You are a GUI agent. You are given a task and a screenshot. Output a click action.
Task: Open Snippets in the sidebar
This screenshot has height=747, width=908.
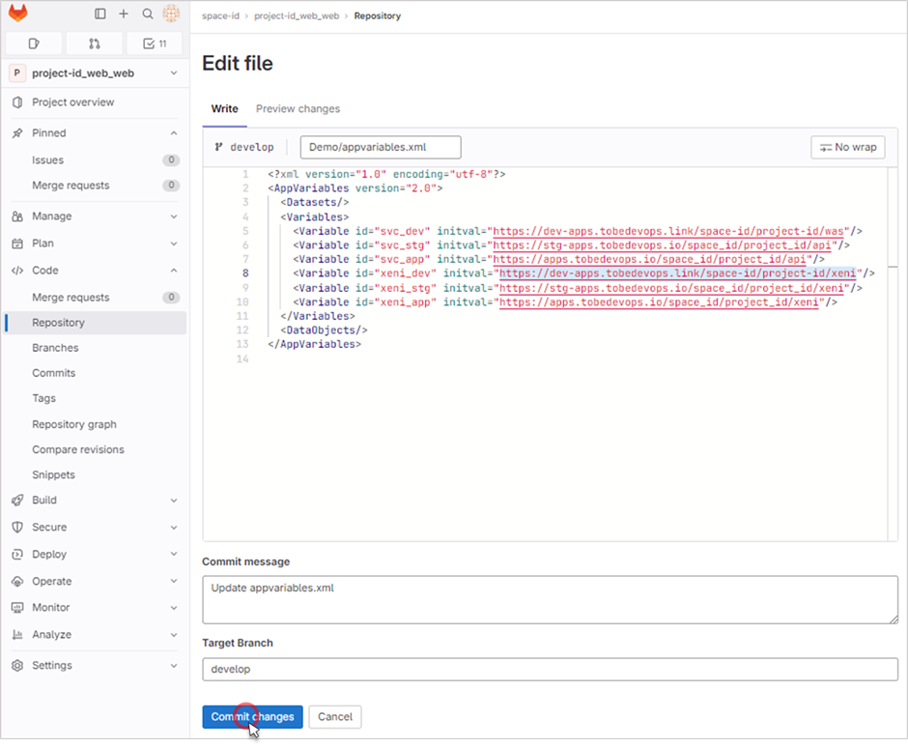[x=96, y=474]
